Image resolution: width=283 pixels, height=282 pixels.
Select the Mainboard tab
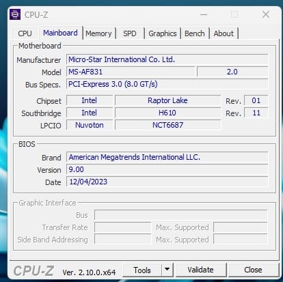tap(60, 33)
